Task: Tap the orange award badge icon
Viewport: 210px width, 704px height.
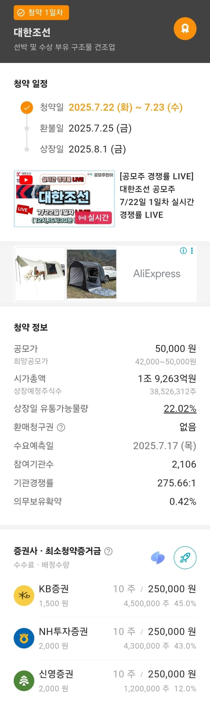Action: (x=185, y=29)
